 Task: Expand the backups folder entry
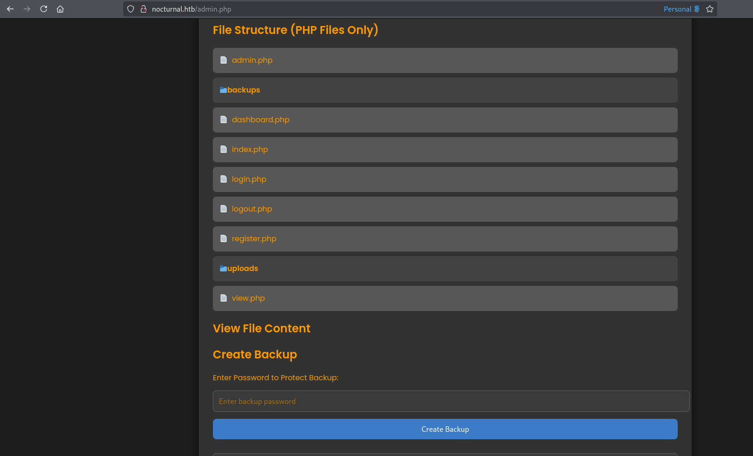pos(244,90)
